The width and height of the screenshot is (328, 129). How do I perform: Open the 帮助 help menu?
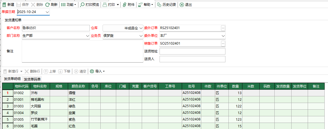(146, 5)
